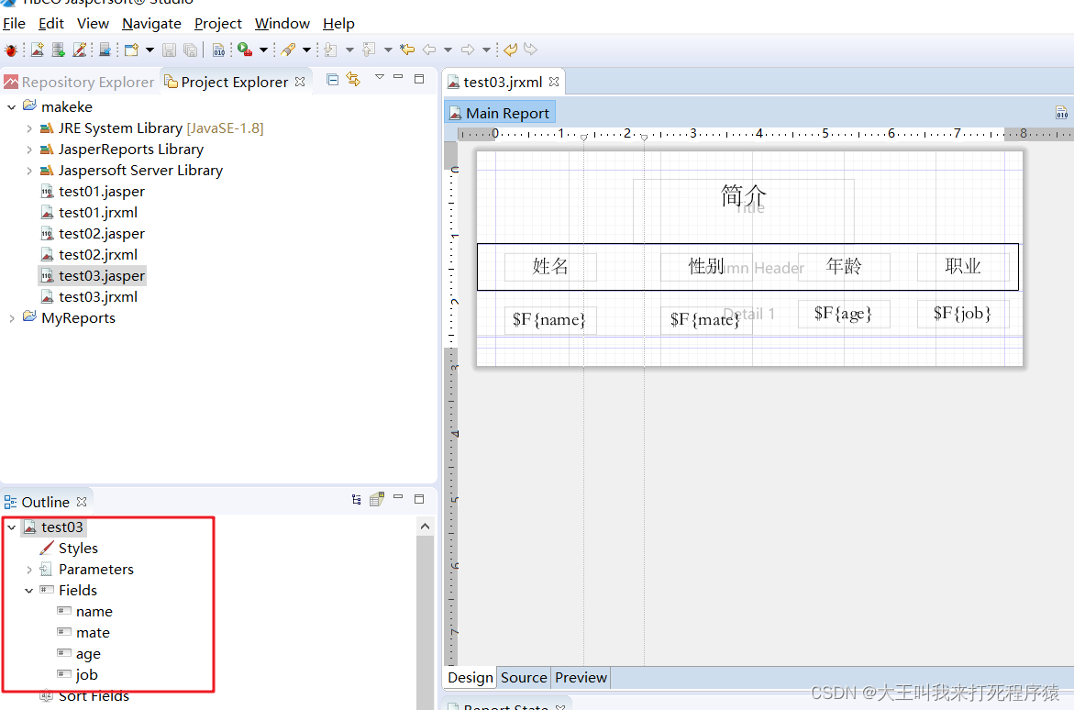
Task: Open the Project menu
Action: 217,23
